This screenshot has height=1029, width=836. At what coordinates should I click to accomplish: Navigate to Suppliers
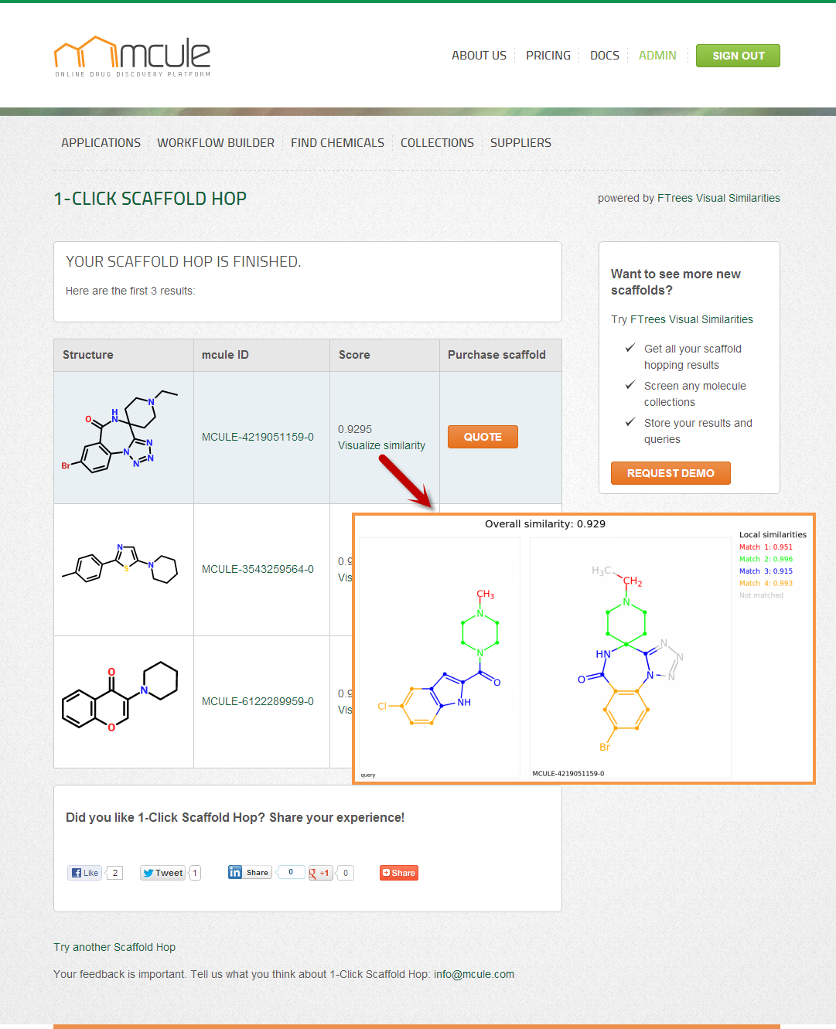[520, 143]
